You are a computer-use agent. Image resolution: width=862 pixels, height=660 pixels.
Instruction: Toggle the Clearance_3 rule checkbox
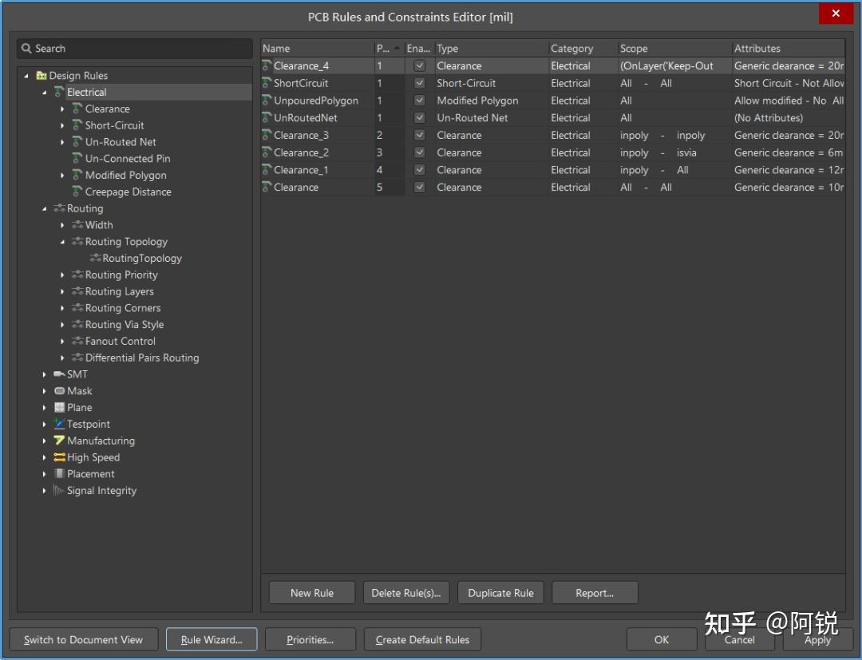[x=419, y=135]
